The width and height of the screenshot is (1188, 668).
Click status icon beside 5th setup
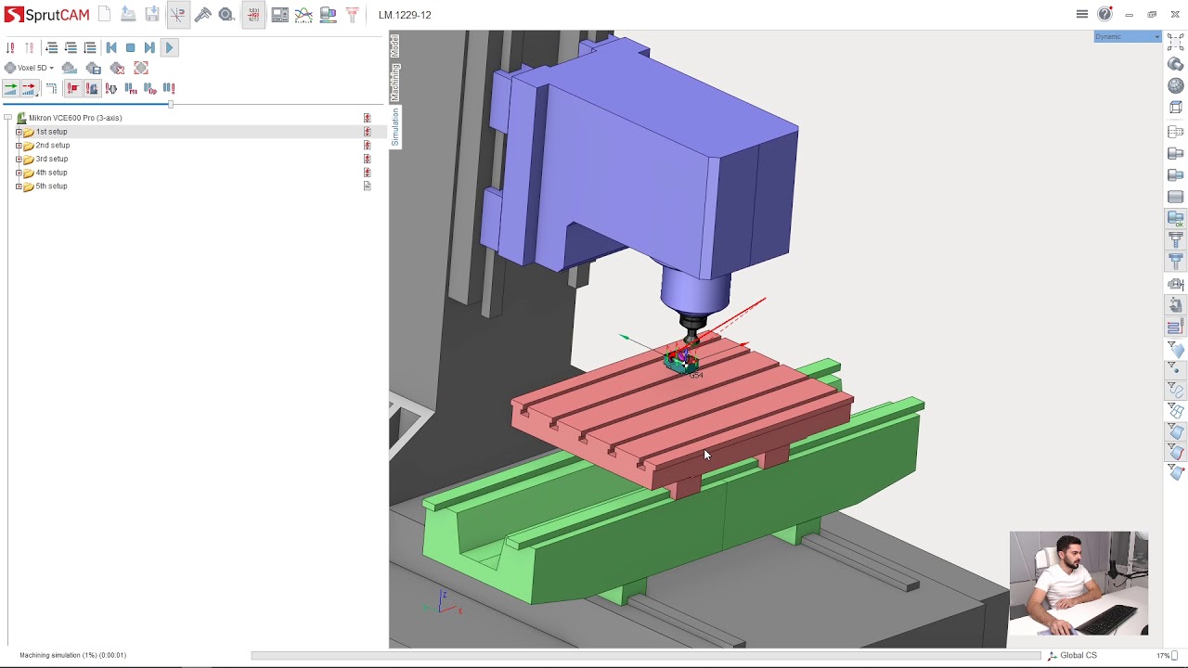[x=368, y=186]
